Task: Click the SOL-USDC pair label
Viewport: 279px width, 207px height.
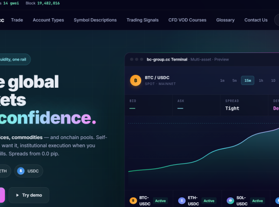Action: 242,201
